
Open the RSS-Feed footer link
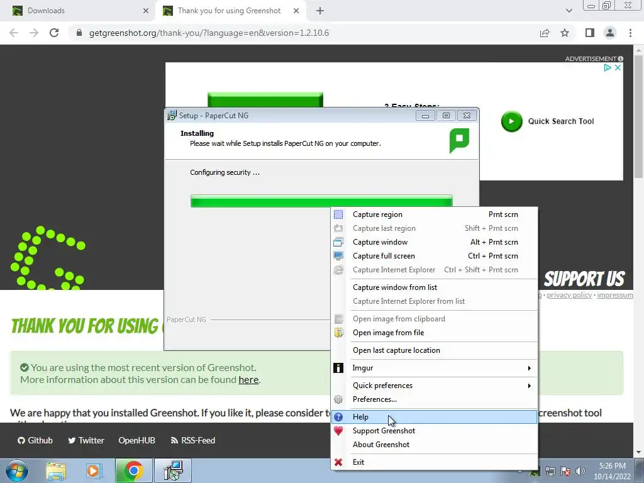point(192,440)
